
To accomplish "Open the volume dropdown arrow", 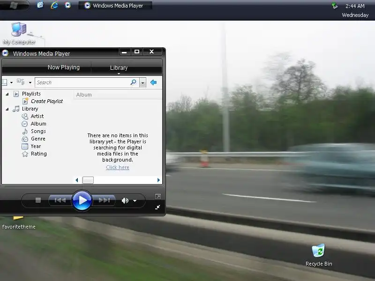I will coord(135,201).
